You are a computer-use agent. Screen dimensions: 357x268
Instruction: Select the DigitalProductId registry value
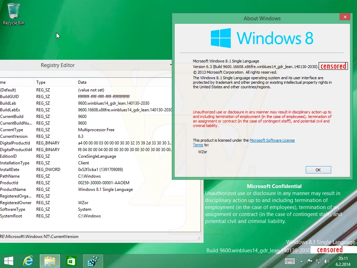pos(16,143)
